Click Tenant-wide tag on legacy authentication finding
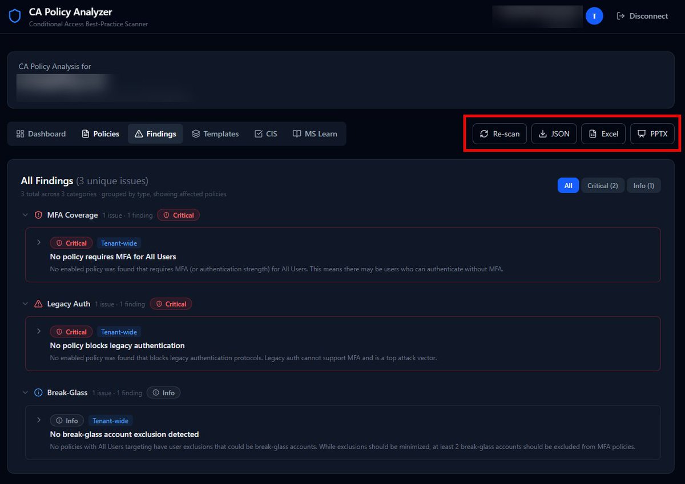This screenshot has height=484, width=685. (x=119, y=332)
